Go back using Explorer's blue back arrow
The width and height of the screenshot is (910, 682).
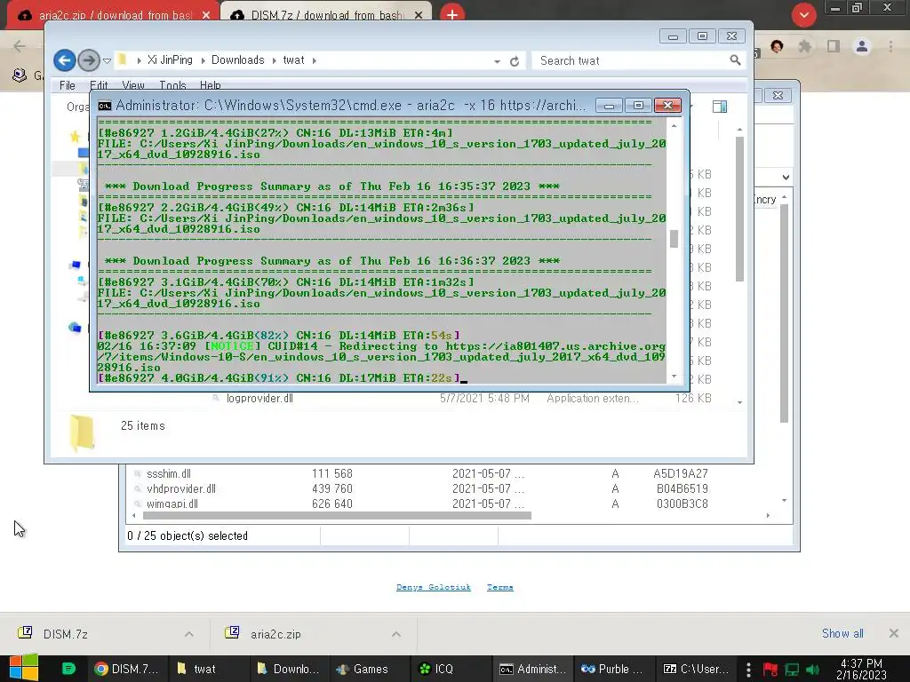pos(64,60)
